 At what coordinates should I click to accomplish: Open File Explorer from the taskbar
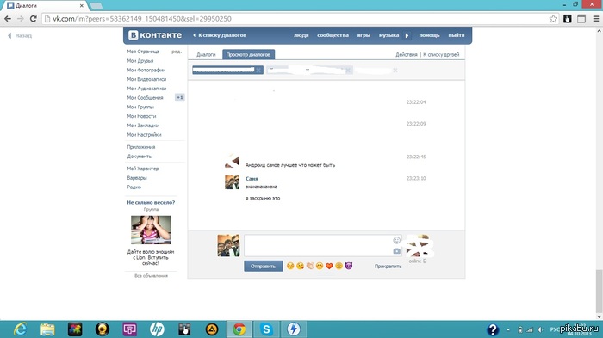click(47, 329)
